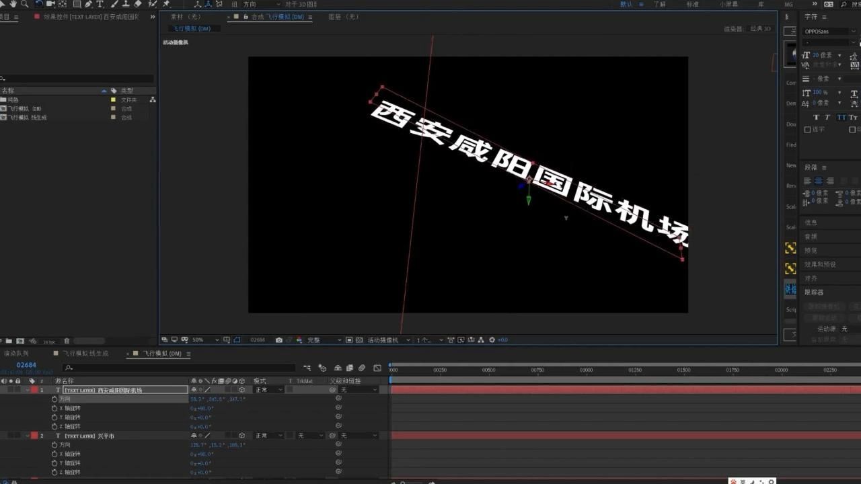Select the Pen tool
The image size is (861, 484).
point(88,4)
